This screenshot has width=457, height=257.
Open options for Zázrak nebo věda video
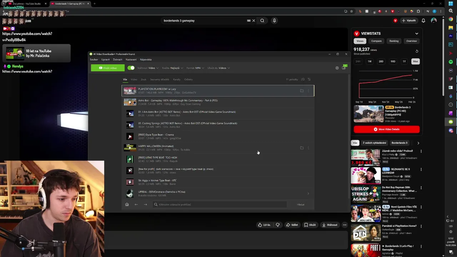[x=421, y=151]
